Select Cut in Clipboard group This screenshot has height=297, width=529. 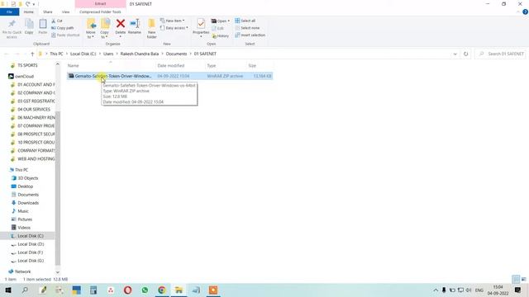point(57,21)
